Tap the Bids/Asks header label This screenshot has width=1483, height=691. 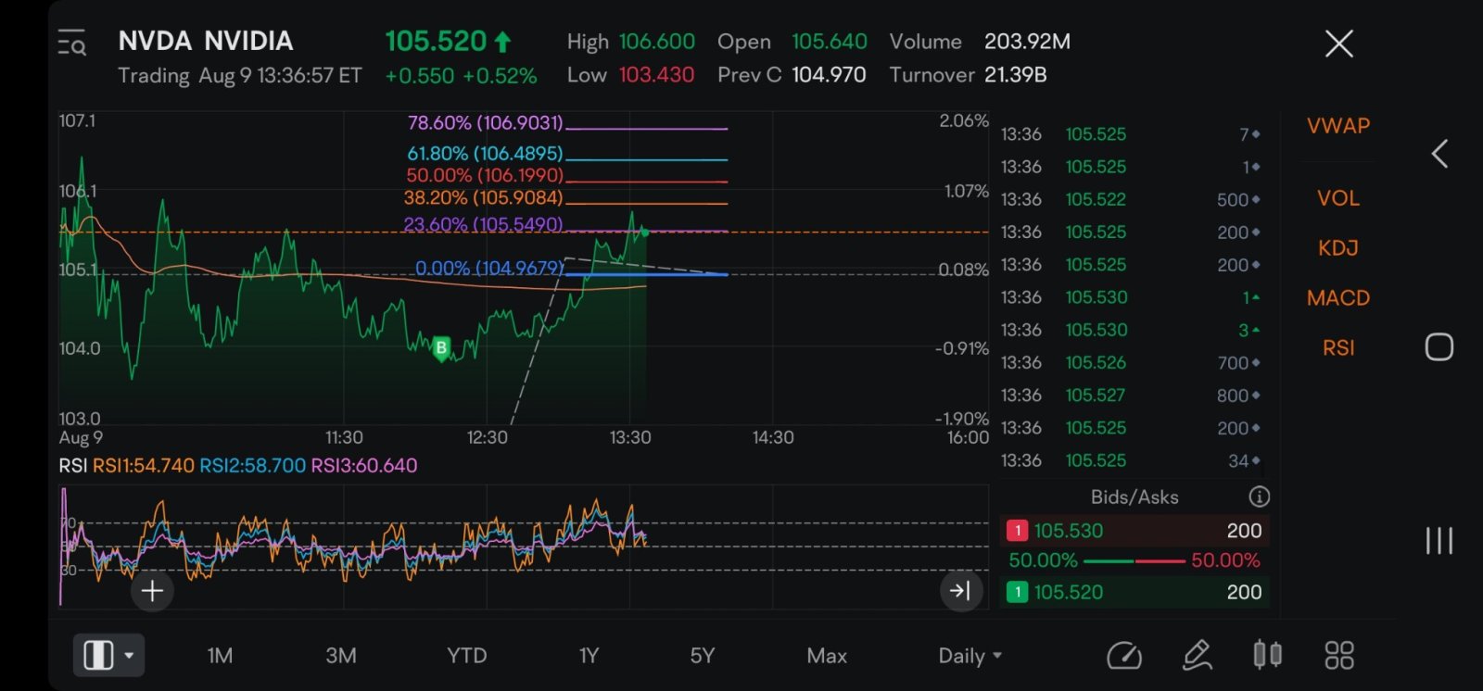pos(1134,497)
